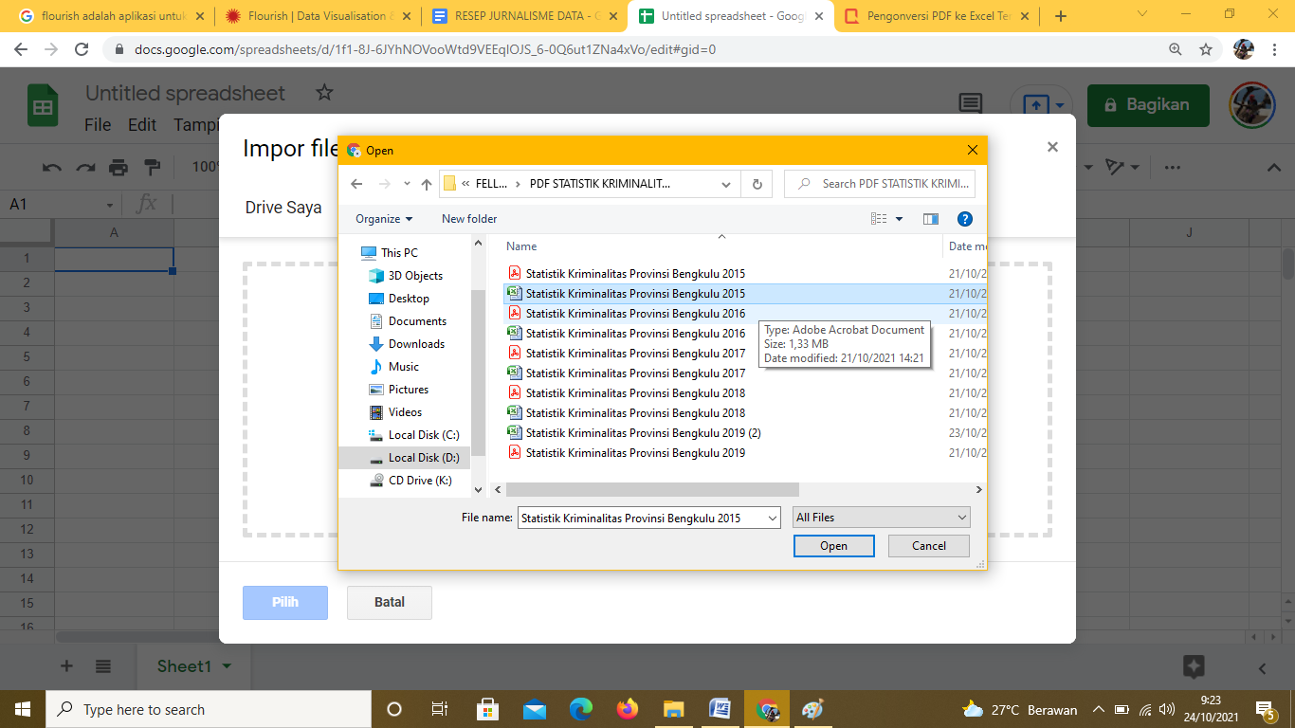Expand the File name history dropdown

[x=773, y=518]
